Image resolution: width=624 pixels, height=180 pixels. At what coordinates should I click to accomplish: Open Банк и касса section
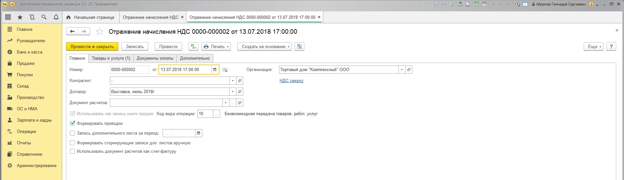click(x=30, y=52)
